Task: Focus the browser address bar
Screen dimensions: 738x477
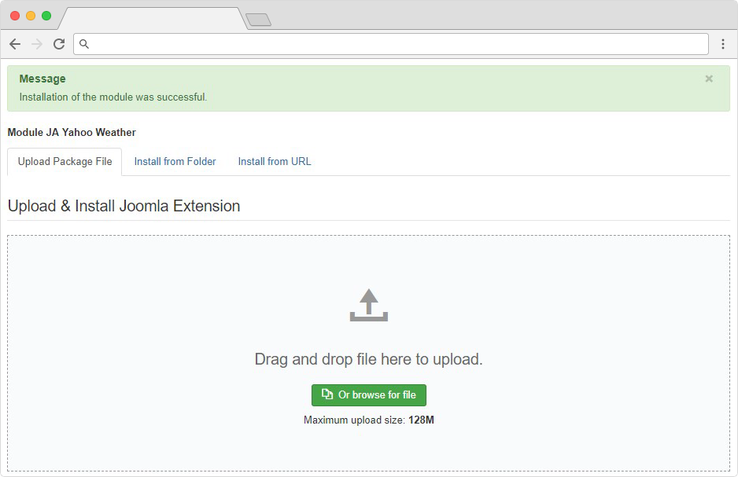Action: (x=391, y=44)
